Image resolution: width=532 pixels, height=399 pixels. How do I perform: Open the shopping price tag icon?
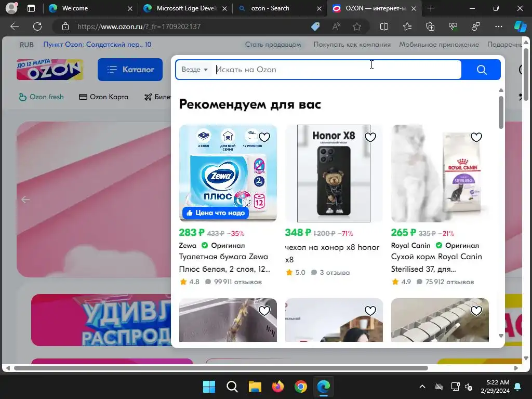pos(315,26)
